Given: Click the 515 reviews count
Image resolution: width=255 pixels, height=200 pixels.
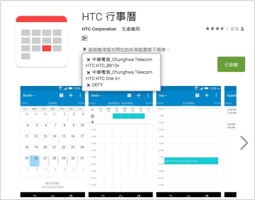Looking at the screenshot, I should pos(235,29).
